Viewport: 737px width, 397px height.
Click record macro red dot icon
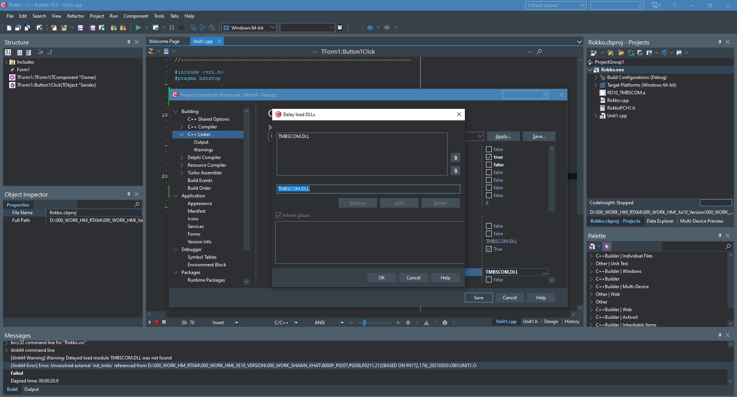pyautogui.click(x=157, y=322)
